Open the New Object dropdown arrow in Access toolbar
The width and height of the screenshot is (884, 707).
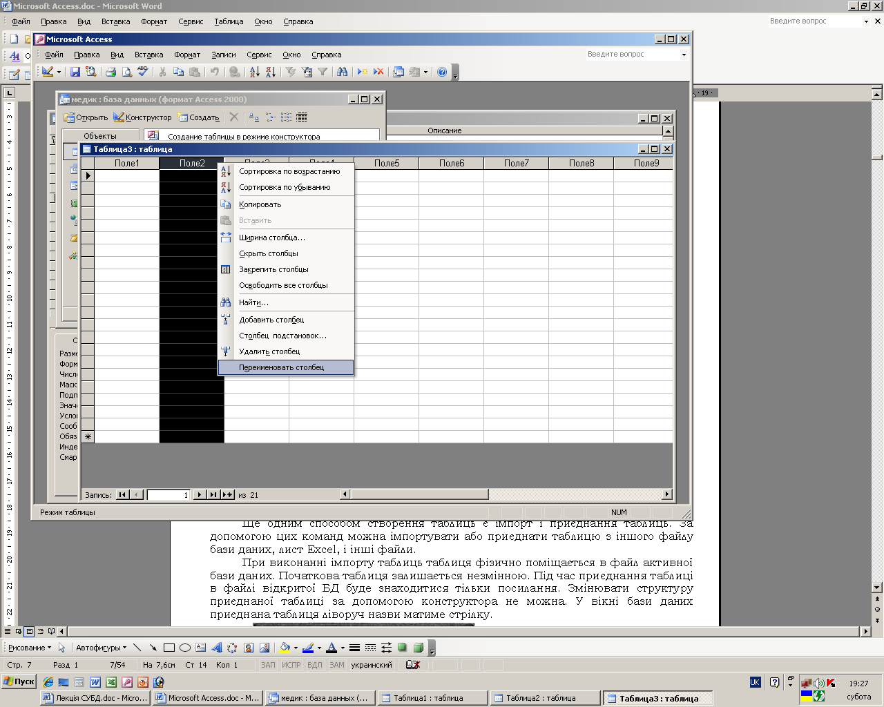click(x=425, y=72)
